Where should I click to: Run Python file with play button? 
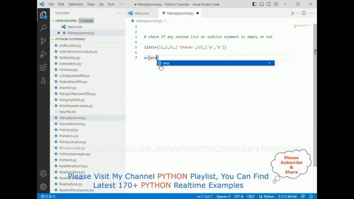point(293,13)
